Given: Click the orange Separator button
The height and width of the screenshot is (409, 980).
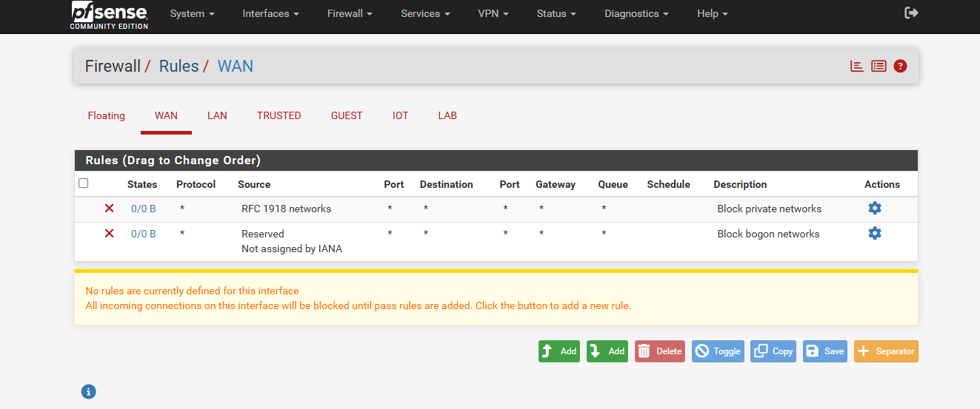Looking at the screenshot, I should (886, 351).
